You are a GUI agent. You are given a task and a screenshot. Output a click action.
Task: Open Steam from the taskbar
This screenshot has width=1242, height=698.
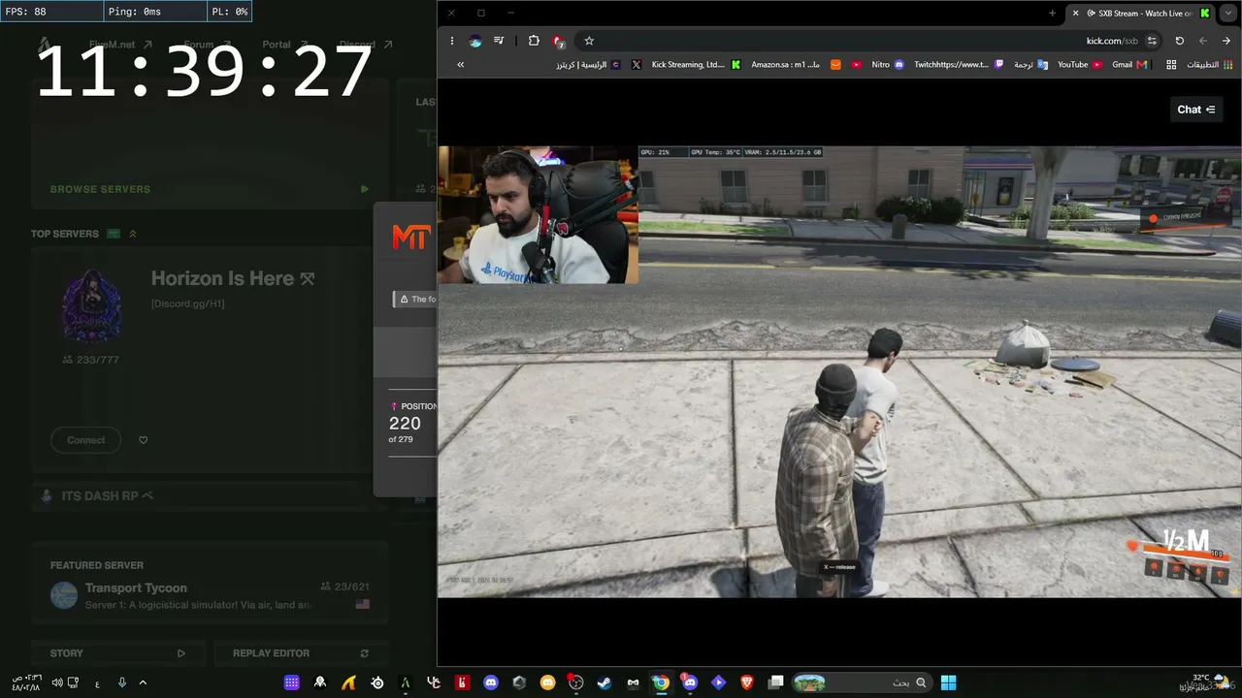click(x=604, y=682)
